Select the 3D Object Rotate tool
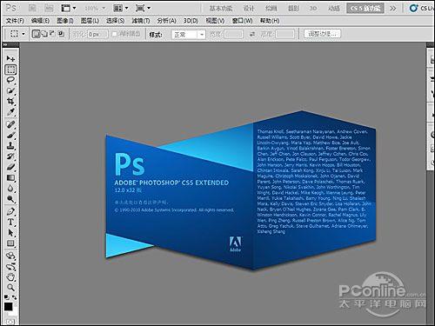Screen dimensions: 435x326 point(10,256)
